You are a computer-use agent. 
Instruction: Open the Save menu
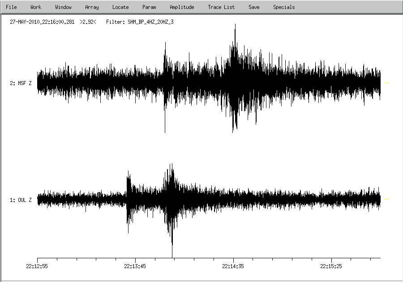coord(254,7)
